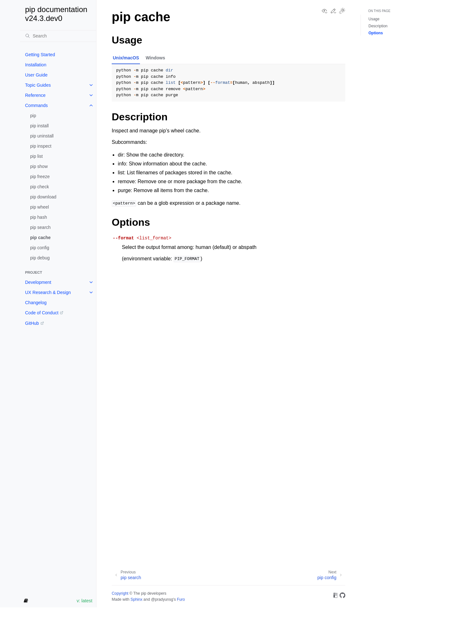This screenshot has height=635, width=457.
Task: Open the GitHub icon in footer
Action: (342, 595)
